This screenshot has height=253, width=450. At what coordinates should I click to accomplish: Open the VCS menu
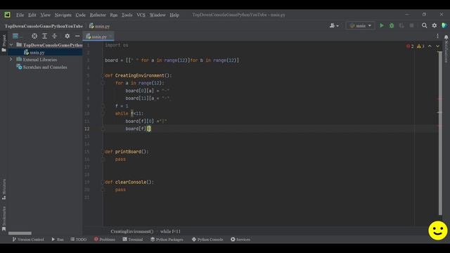point(141,15)
